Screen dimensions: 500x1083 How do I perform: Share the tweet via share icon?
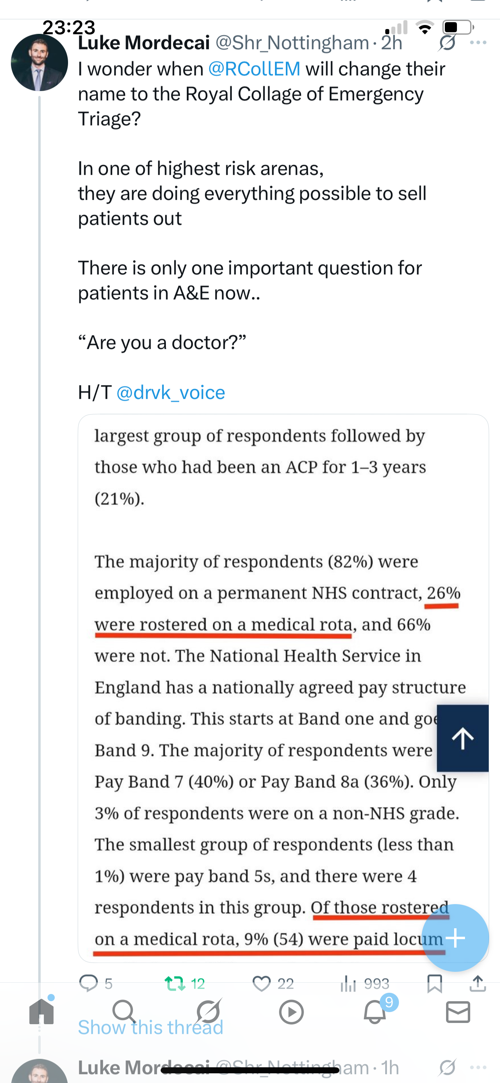click(x=478, y=983)
